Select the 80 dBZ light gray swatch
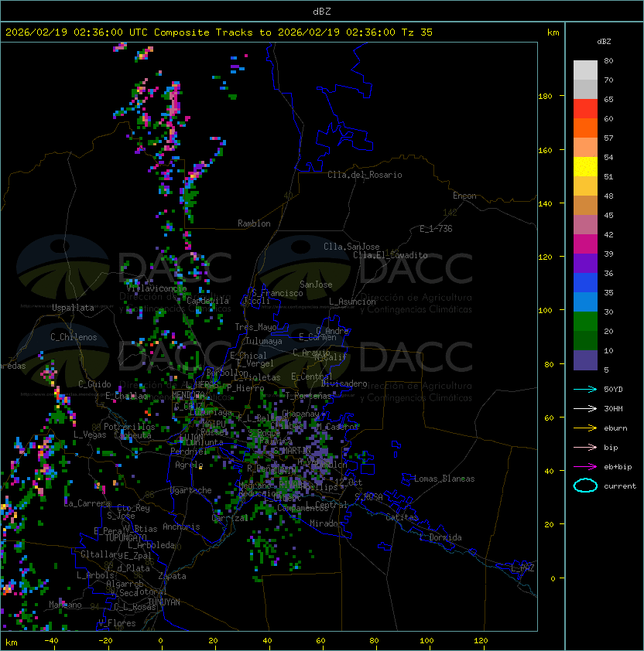Viewport: 644px width, 651px height. tap(585, 70)
